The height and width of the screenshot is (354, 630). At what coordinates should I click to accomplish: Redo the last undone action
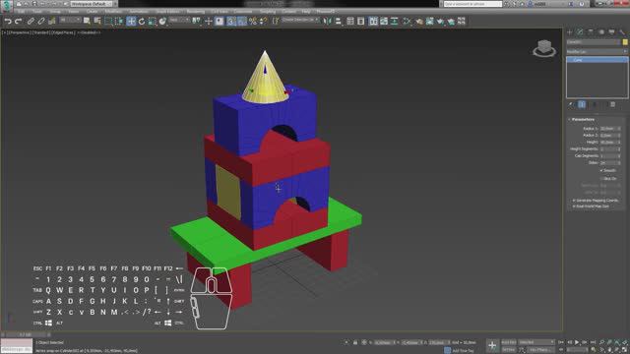click(x=18, y=22)
